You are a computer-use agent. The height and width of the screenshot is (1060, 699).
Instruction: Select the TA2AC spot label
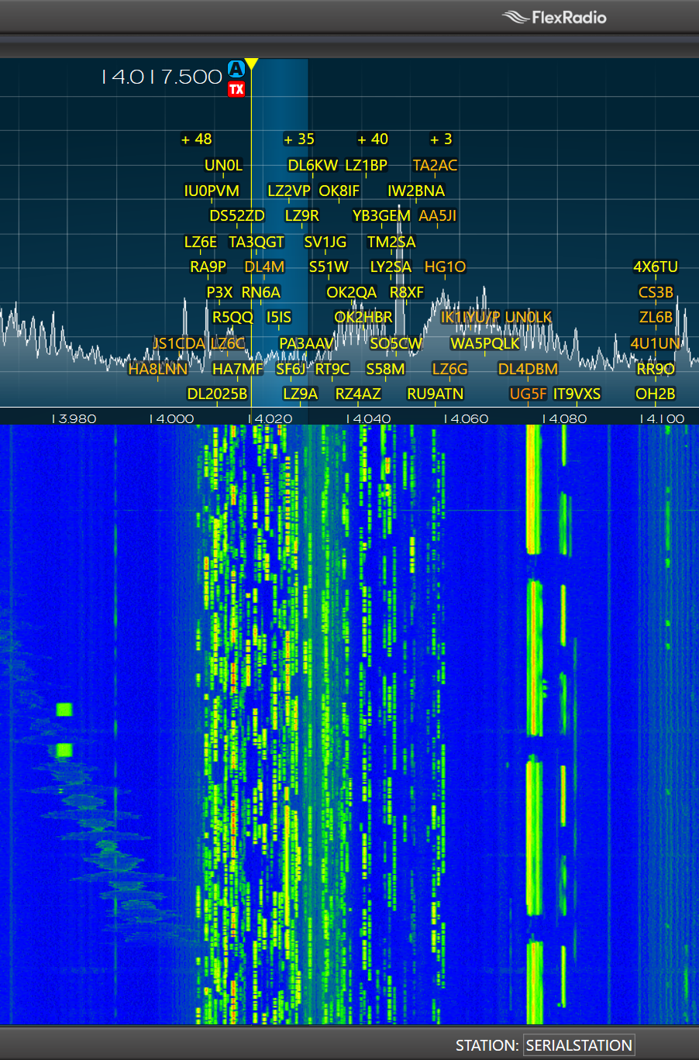click(x=435, y=165)
